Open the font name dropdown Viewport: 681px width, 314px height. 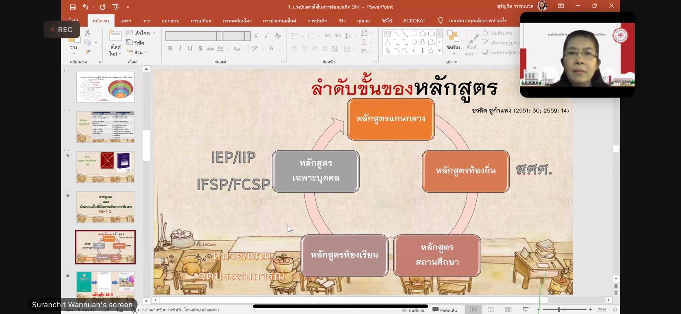[219, 36]
